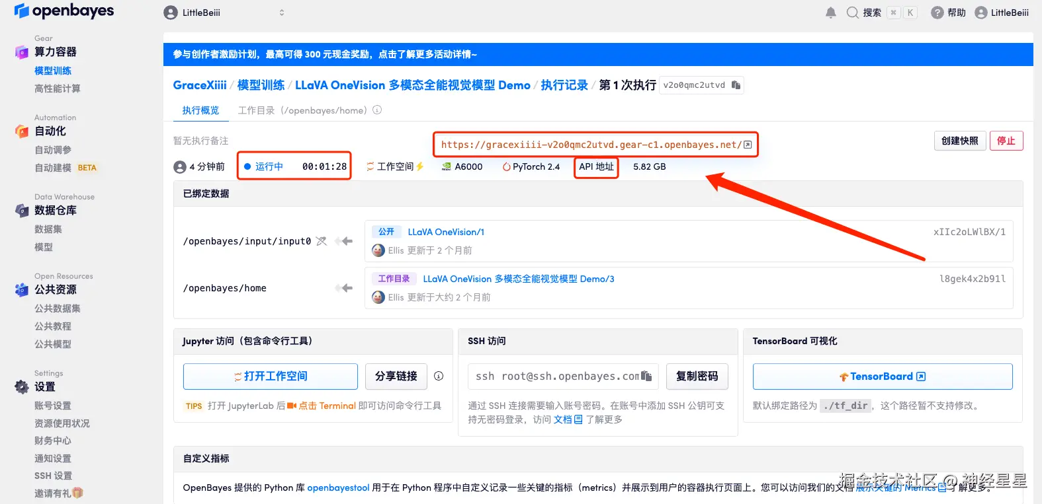Copy the ssh command via copy icon
This screenshot has width=1042, height=504.
(x=646, y=377)
